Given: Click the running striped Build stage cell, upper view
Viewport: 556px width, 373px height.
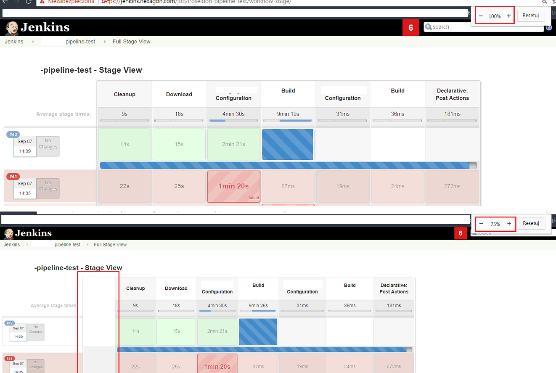Looking at the screenshot, I should pyautogui.click(x=288, y=144).
